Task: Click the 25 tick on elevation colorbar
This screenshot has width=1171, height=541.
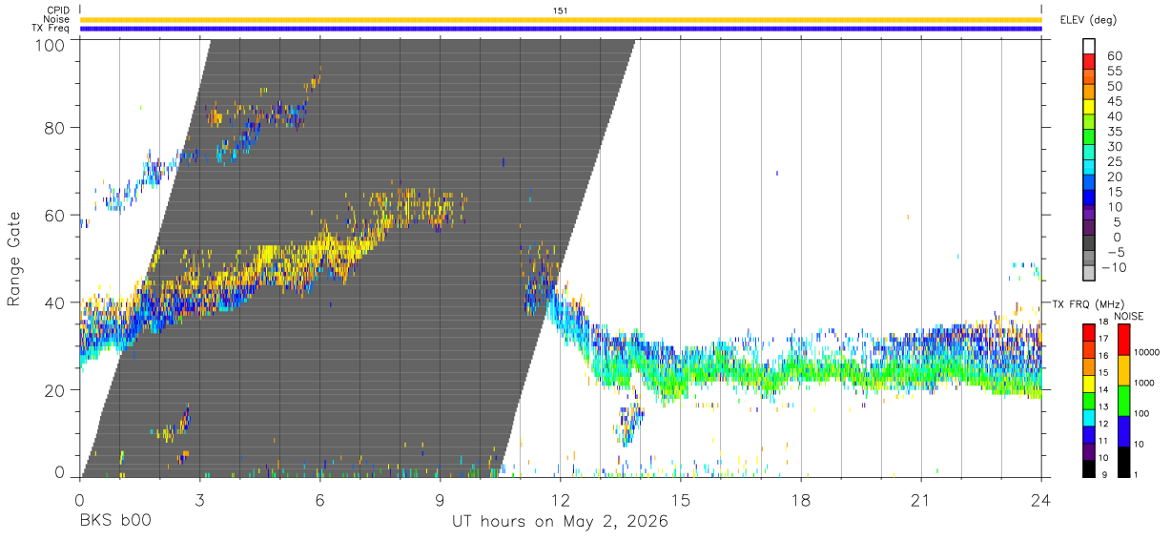Action: click(x=1115, y=161)
